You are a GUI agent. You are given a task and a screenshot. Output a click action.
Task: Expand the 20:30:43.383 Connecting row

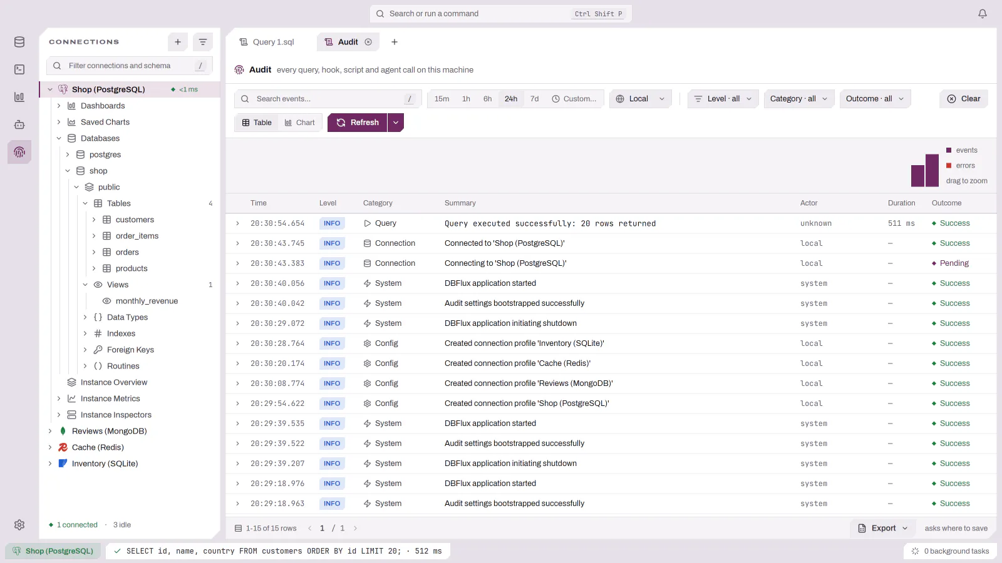[x=237, y=263]
